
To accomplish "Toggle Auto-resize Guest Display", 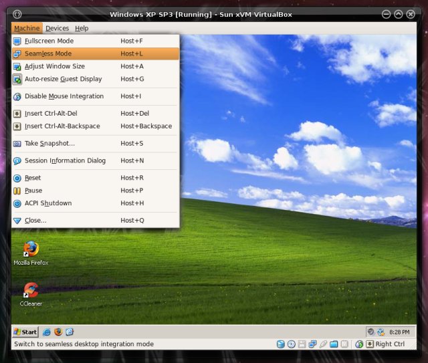I will (63, 79).
